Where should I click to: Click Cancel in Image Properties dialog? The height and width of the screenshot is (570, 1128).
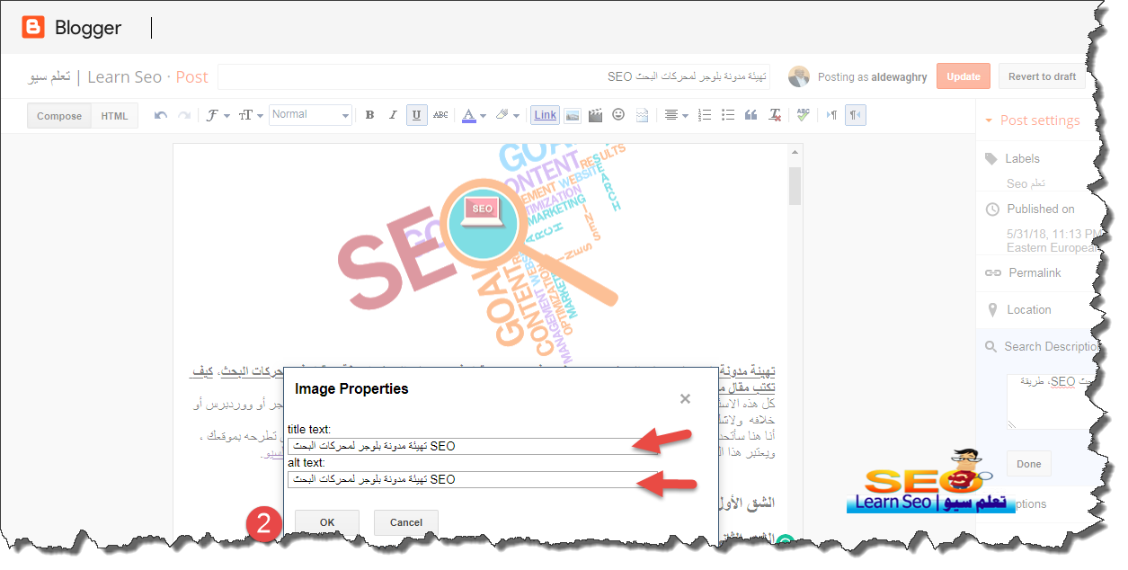[x=406, y=522]
